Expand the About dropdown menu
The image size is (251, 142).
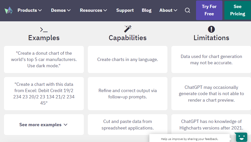click(168, 10)
